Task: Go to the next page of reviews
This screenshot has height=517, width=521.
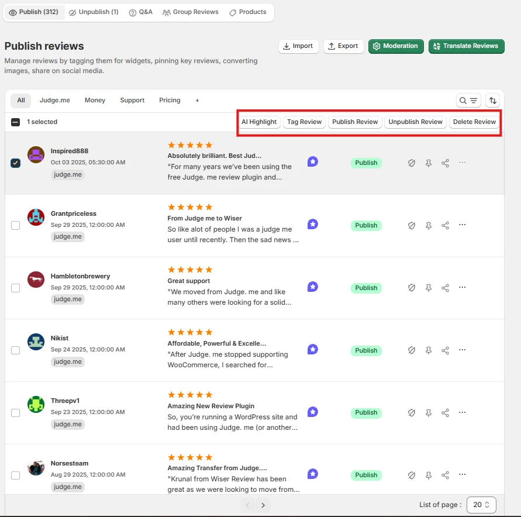Action: 263,504
